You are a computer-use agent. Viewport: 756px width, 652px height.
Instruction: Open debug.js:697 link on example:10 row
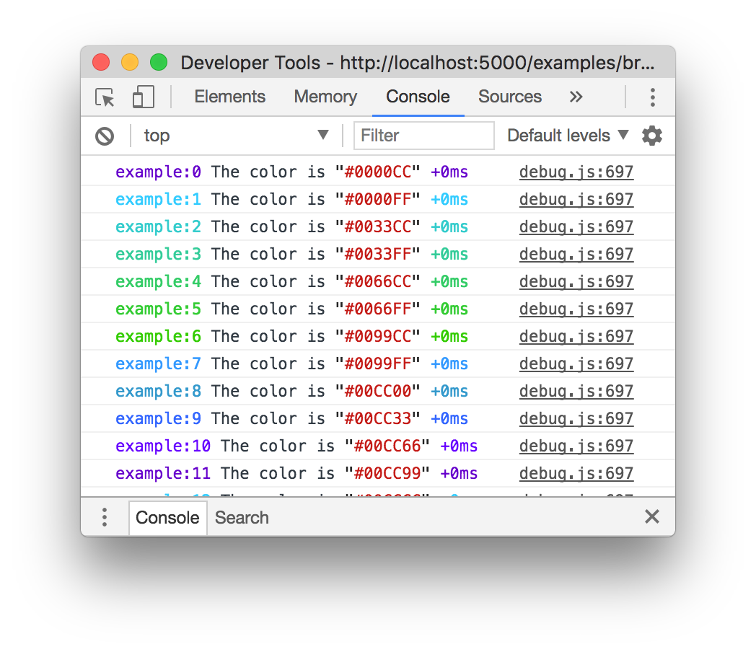tap(576, 446)
